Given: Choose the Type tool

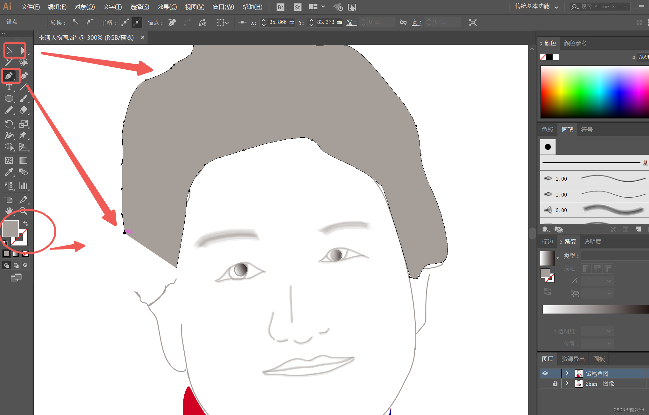Looking at the screenshot, I should tap(9, 87).
